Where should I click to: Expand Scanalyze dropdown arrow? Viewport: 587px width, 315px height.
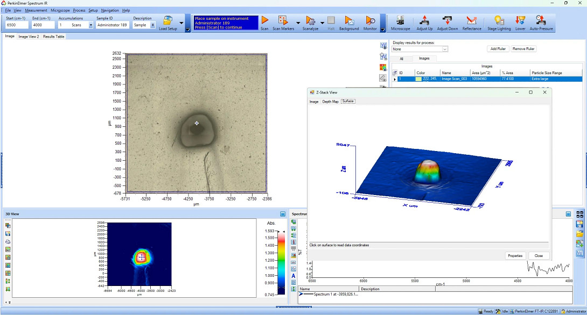[322, 23]
